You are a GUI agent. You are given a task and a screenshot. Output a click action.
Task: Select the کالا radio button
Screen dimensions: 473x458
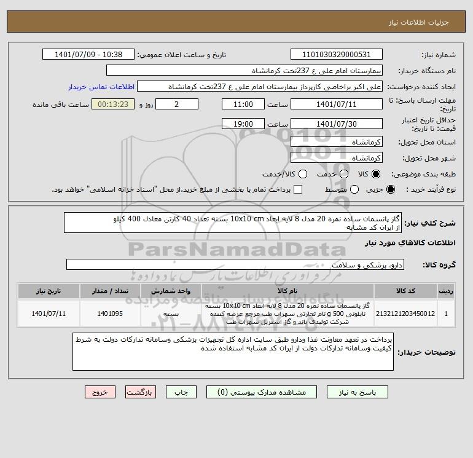click(x=376, y=174)
